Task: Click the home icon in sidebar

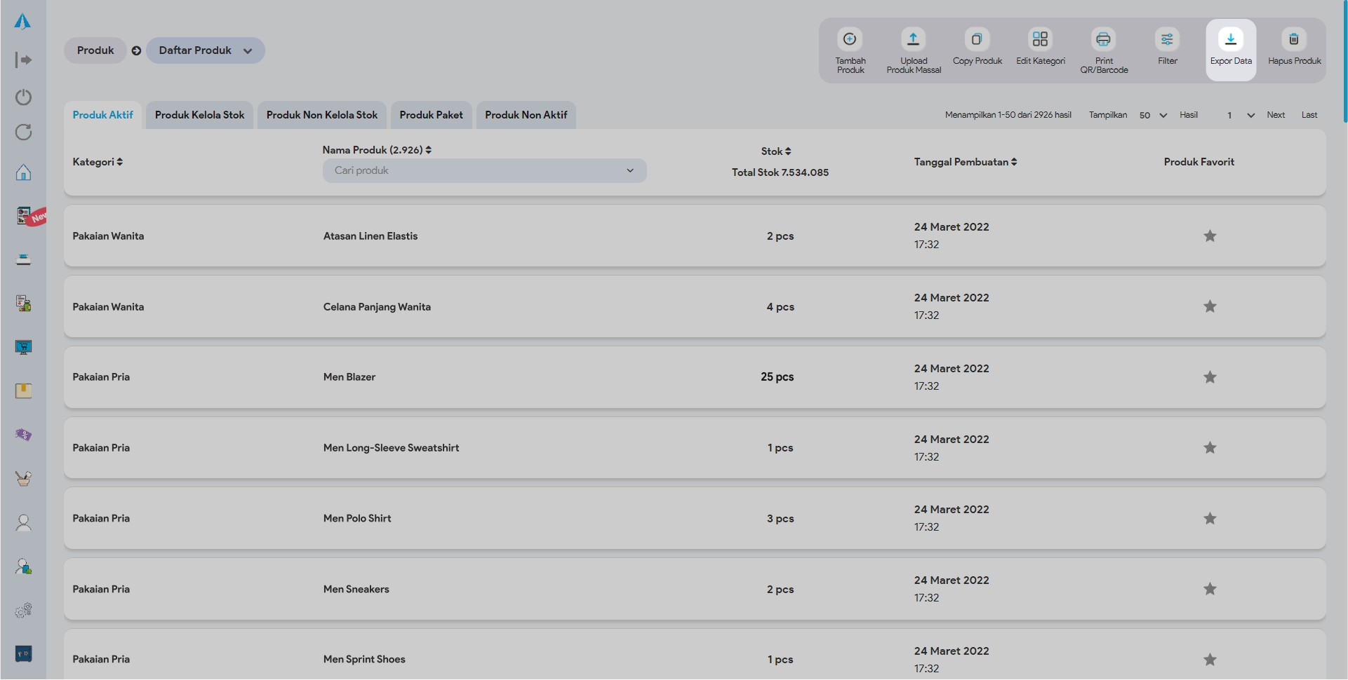Action: (23, 172)
